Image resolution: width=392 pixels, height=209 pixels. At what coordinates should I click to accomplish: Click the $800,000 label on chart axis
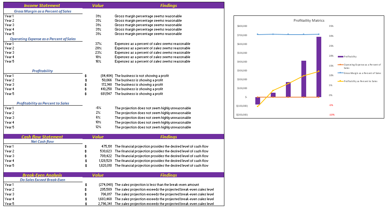tap(242, 26)
